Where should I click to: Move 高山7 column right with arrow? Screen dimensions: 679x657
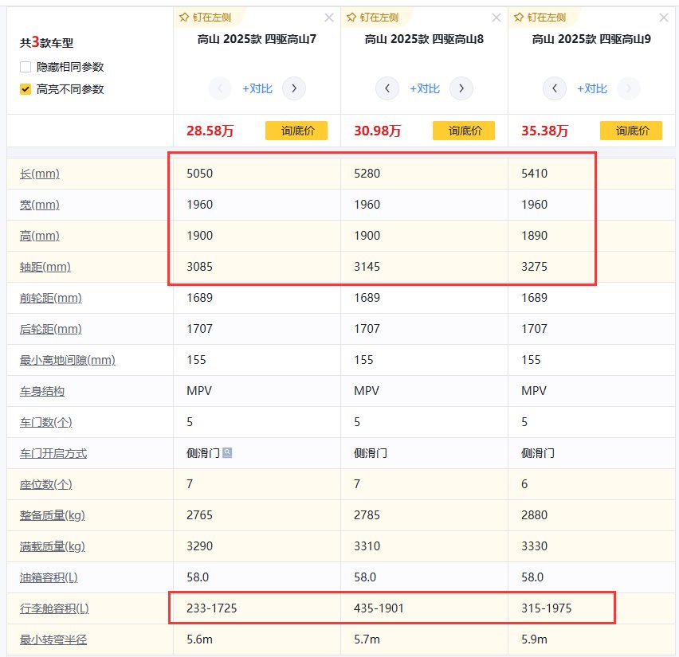click(x=294, y=88)
